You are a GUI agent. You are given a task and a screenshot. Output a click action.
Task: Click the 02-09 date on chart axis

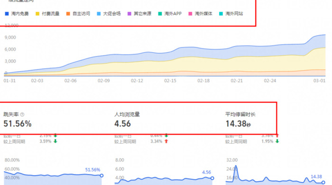pyautogui.click(x=103, y=81)
